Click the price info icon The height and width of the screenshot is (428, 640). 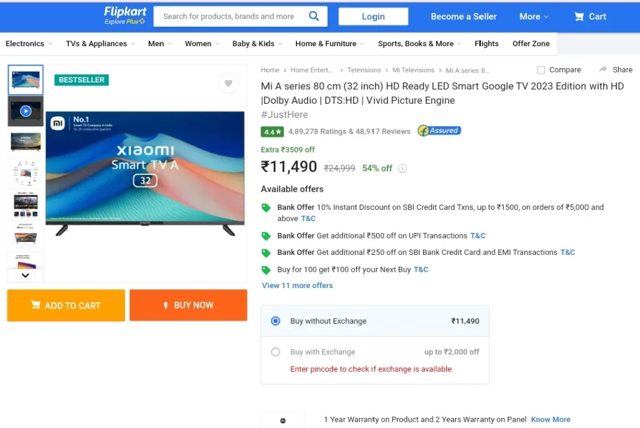coord(402,168)
